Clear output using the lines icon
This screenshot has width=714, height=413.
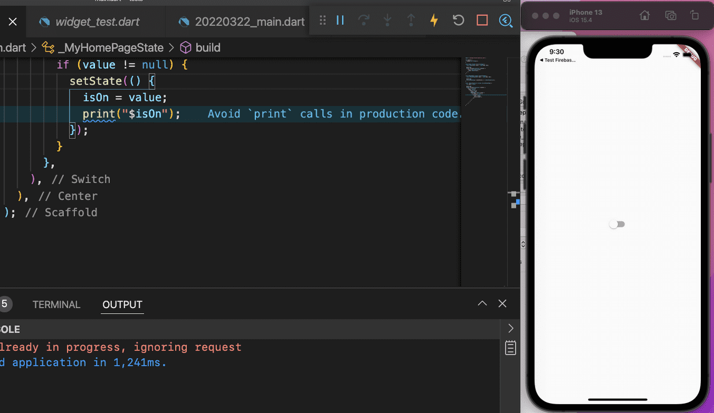point(510,347)
